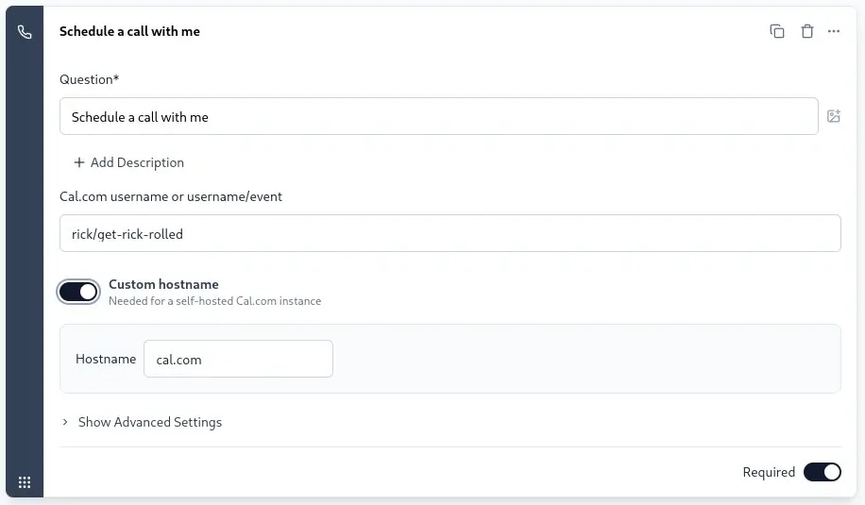Click the phone call question type icon
This screenshot has width=865, height=505.
click(25, 32)
